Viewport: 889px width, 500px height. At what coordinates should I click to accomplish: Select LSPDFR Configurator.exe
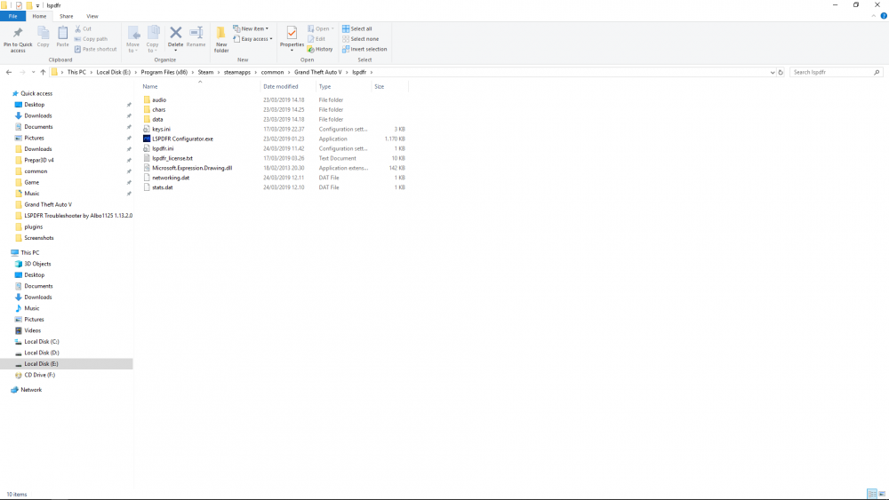pos(182,139)
